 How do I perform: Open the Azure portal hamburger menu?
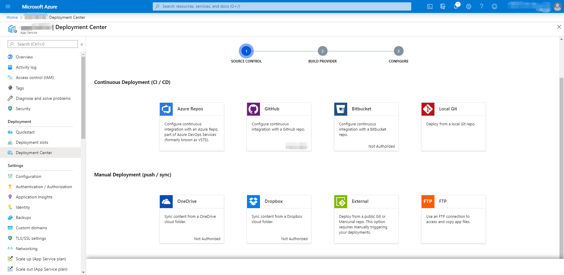[x=8, y=6]
